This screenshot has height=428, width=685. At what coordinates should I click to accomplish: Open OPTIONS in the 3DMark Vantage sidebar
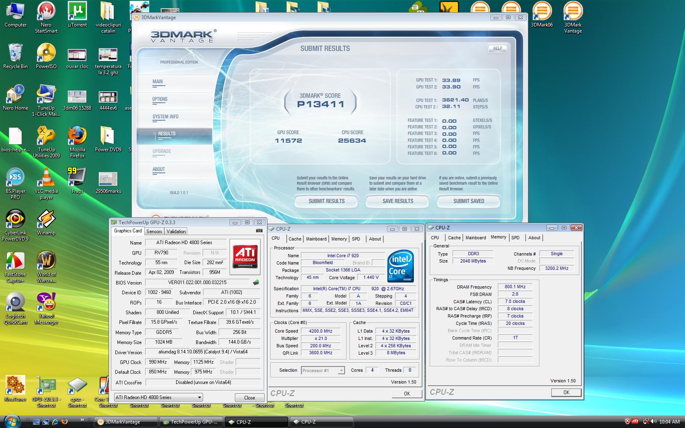point(160,99)
